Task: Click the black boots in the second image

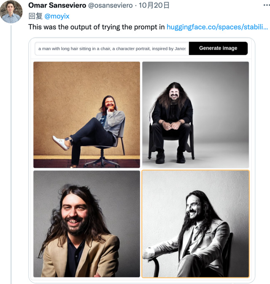Action: point(170,158)
